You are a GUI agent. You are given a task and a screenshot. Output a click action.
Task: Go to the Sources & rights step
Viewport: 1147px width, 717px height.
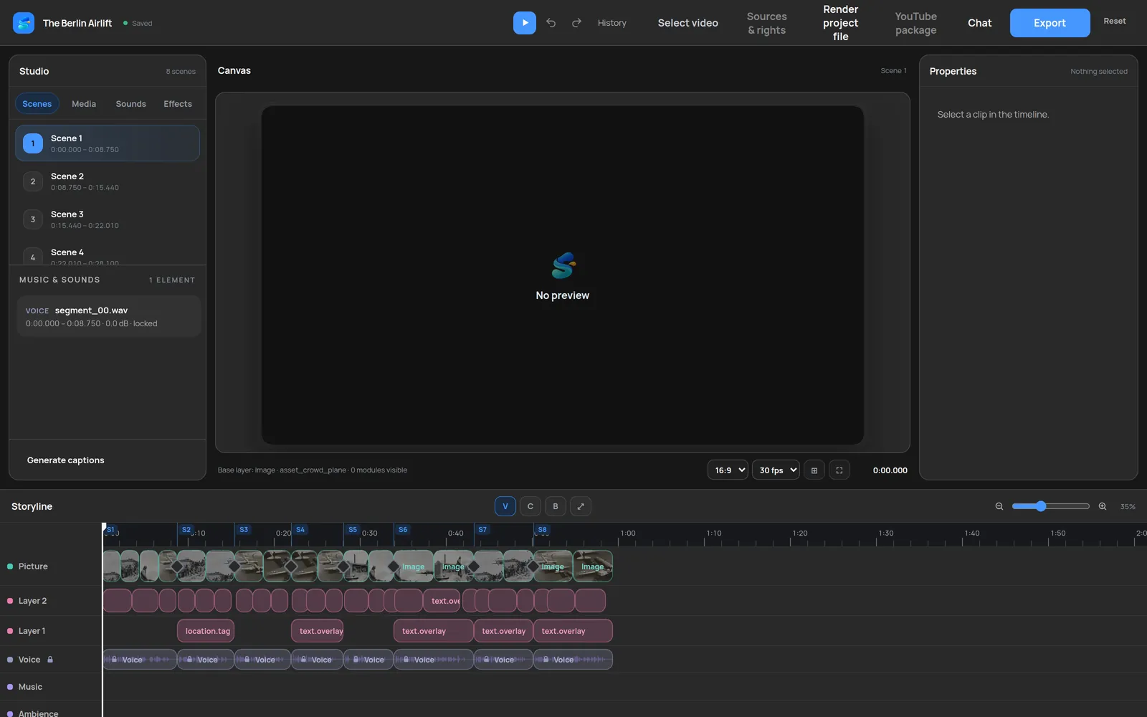click(x=766, y=23)
